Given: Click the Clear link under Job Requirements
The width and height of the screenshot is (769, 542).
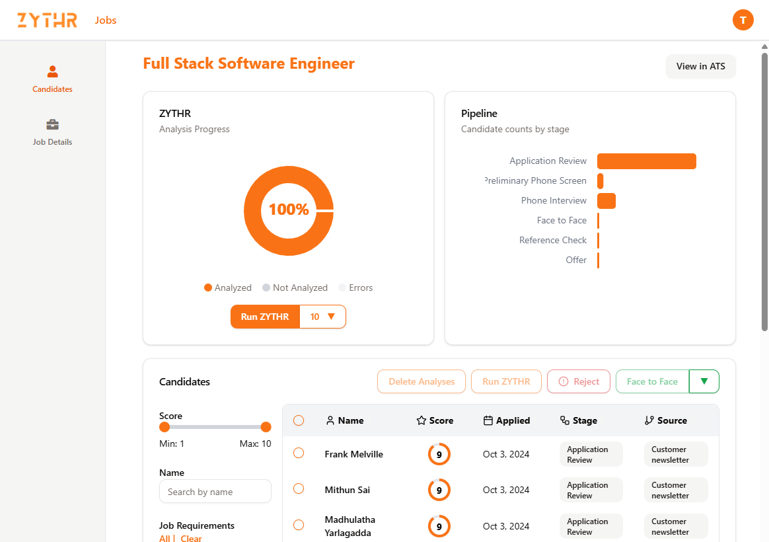Looking at the screenshot, I should (191, 538).
